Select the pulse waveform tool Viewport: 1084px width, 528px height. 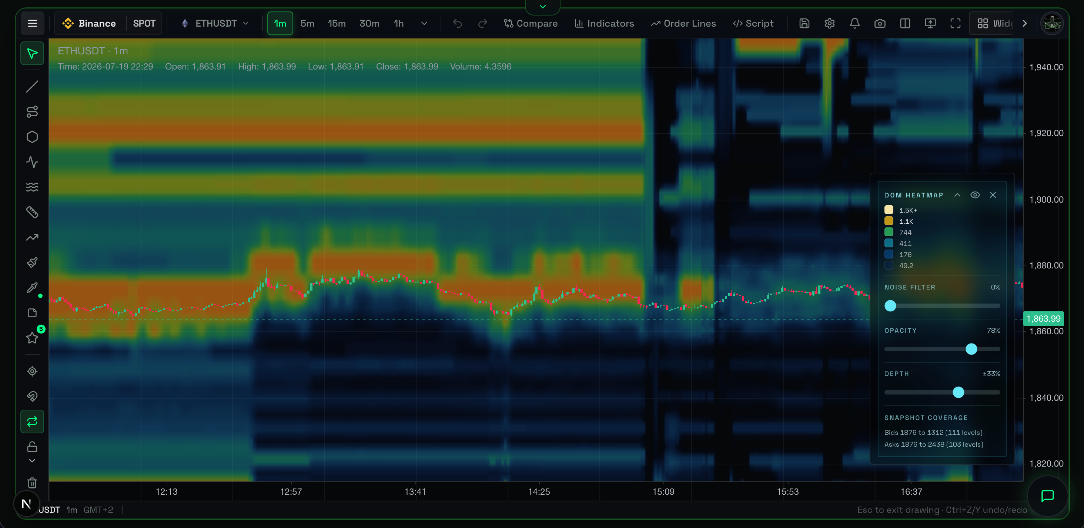pos(33,162)
